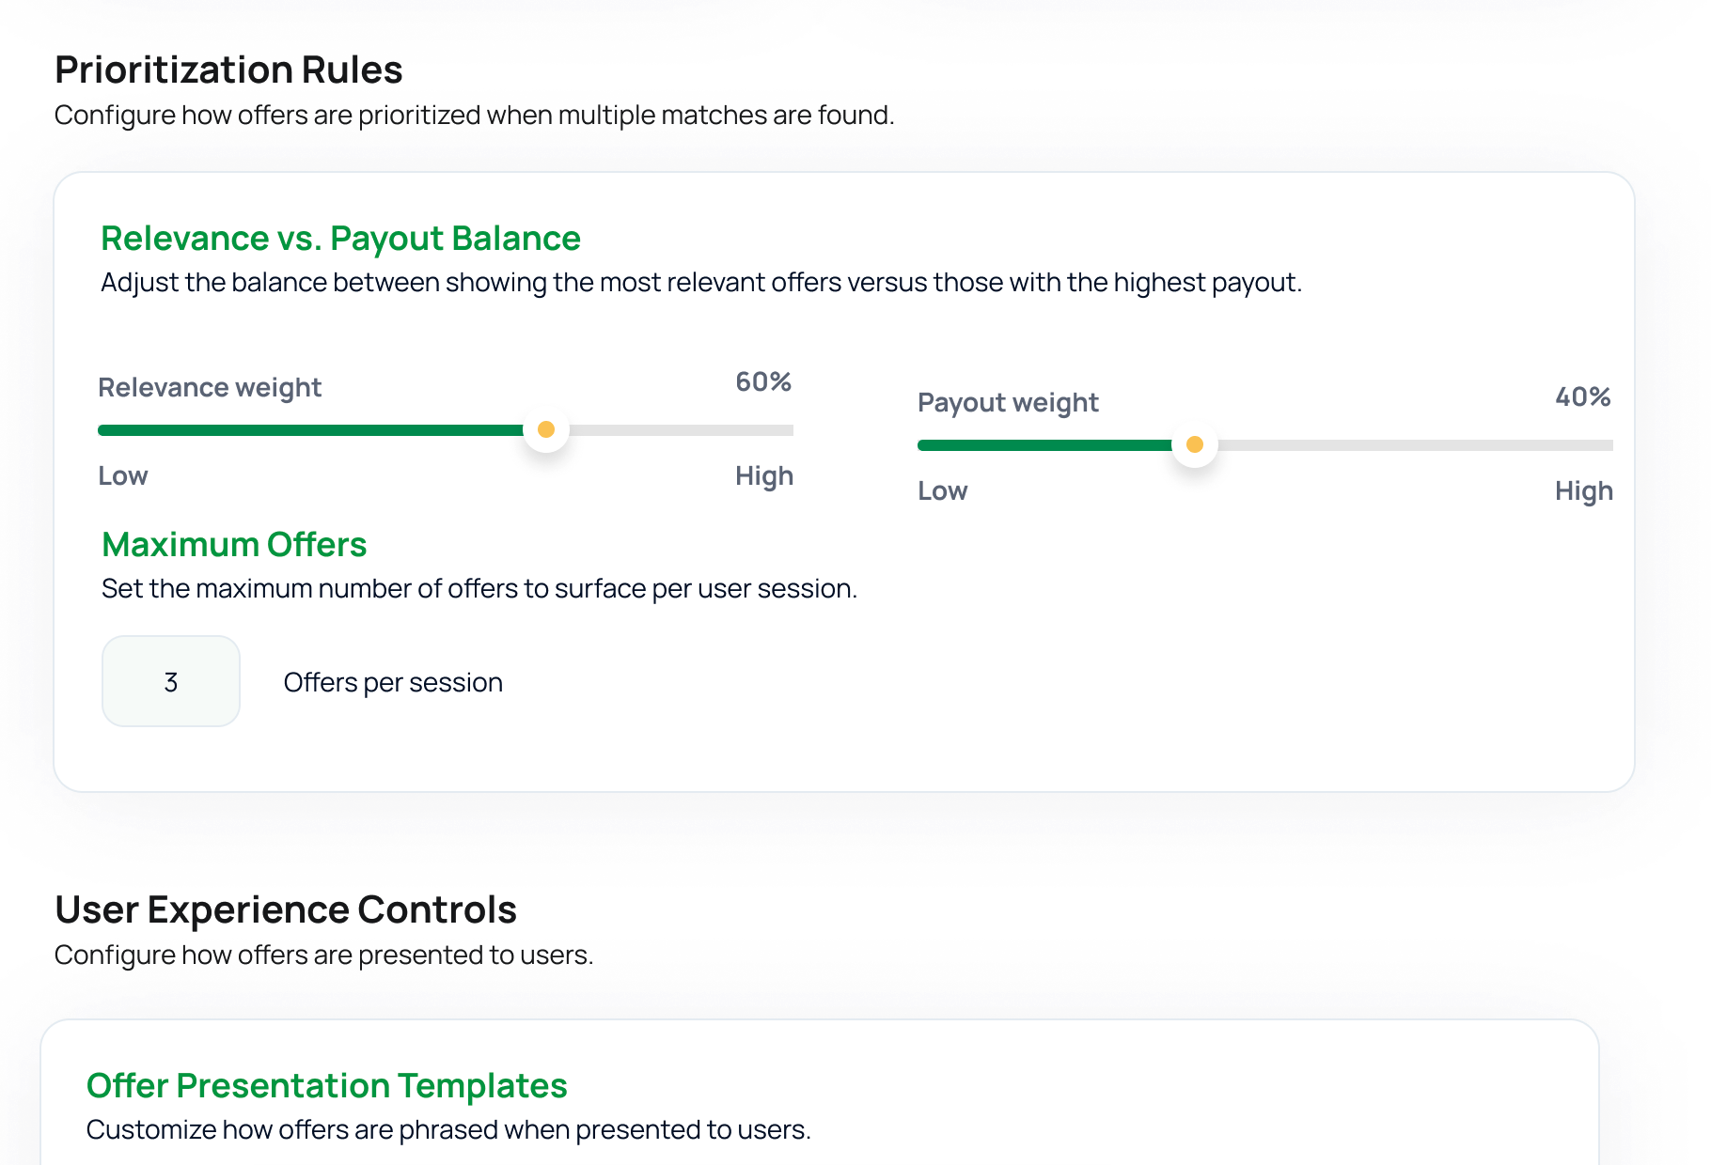The height and width of the screenshot is (1165, 1711).
Task: Open the Offer Presentation Templates section
Action: 326,1085
